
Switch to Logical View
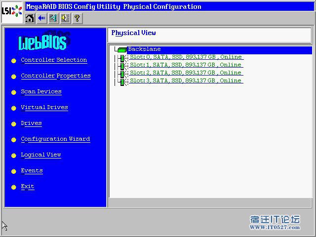click(41, 155)
